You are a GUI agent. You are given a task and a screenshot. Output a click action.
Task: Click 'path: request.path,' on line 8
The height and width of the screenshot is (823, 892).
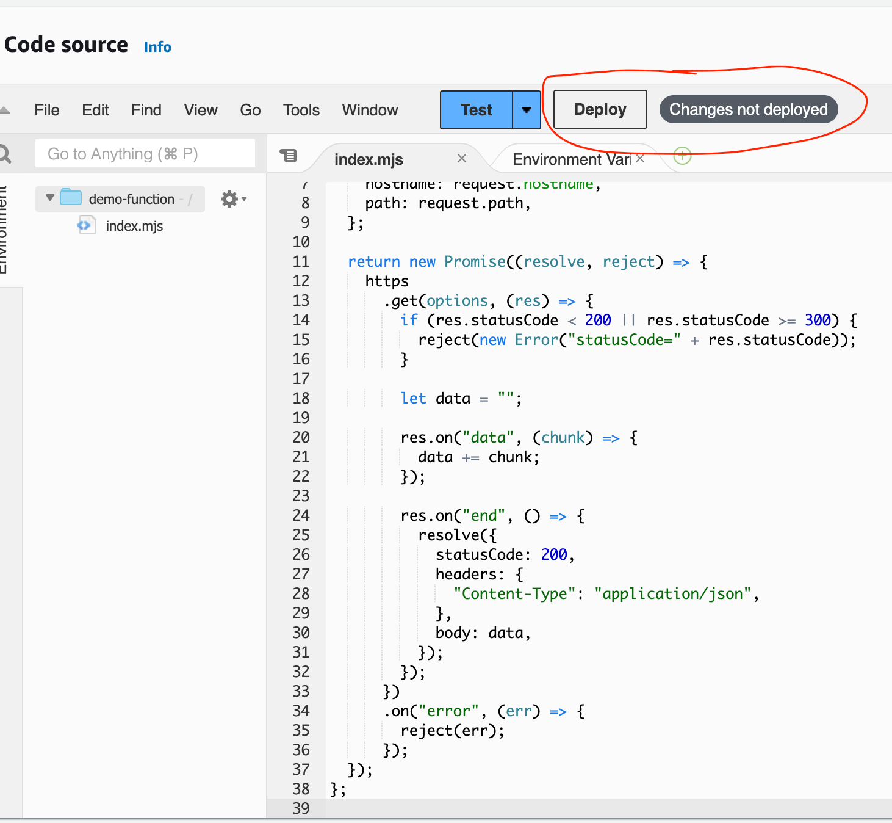pos(448,203)
